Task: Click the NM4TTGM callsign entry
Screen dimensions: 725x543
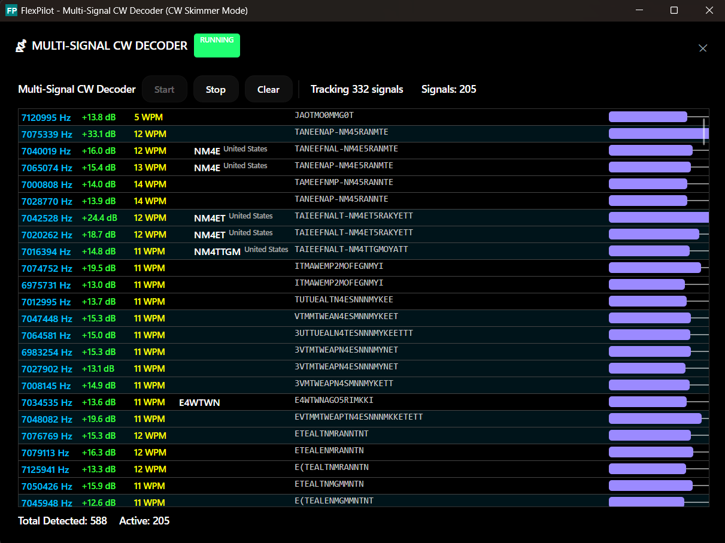Action: [217, 251]
